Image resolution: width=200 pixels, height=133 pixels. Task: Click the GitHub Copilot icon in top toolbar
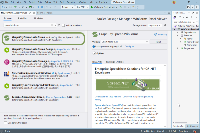pyautogui.click(x=188, y=7)
